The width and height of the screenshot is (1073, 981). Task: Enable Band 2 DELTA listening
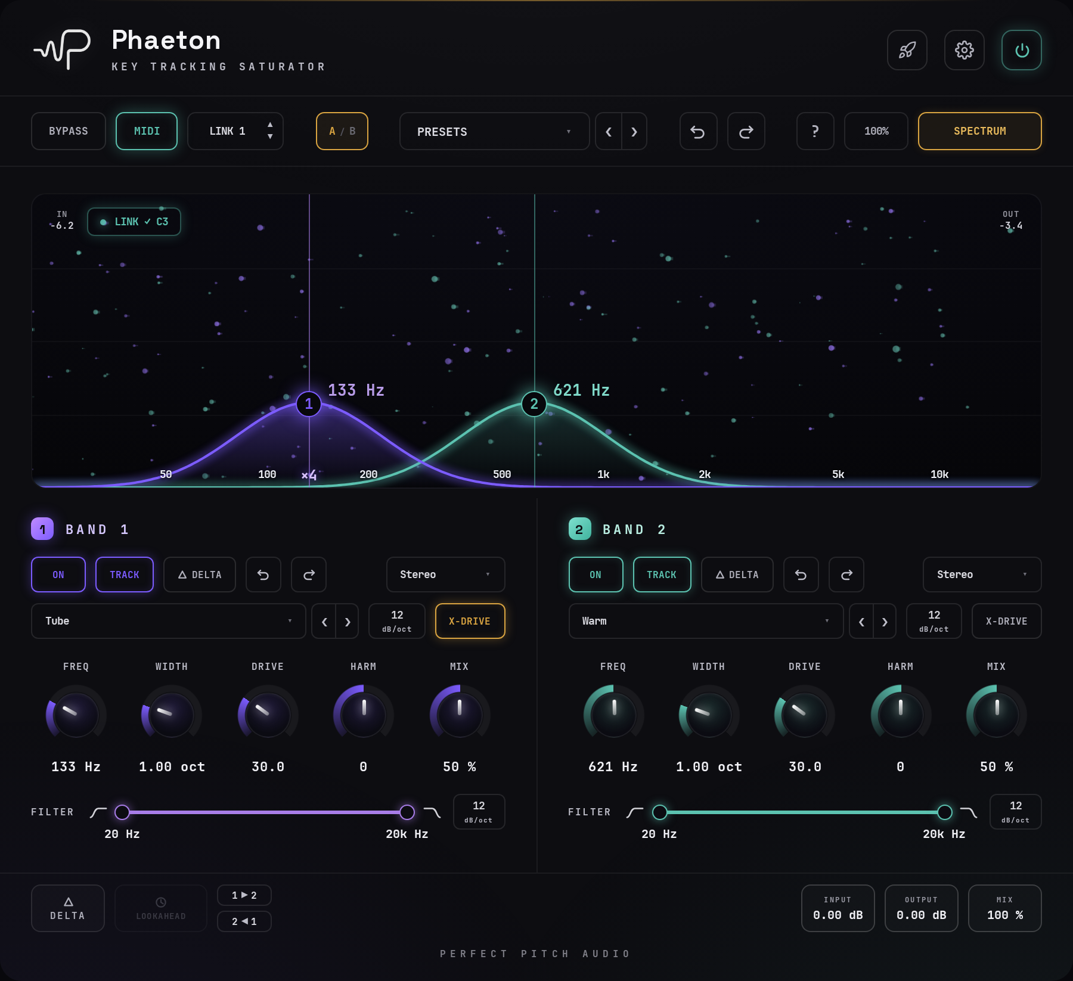pyautogui.click(x=737, y=575)
